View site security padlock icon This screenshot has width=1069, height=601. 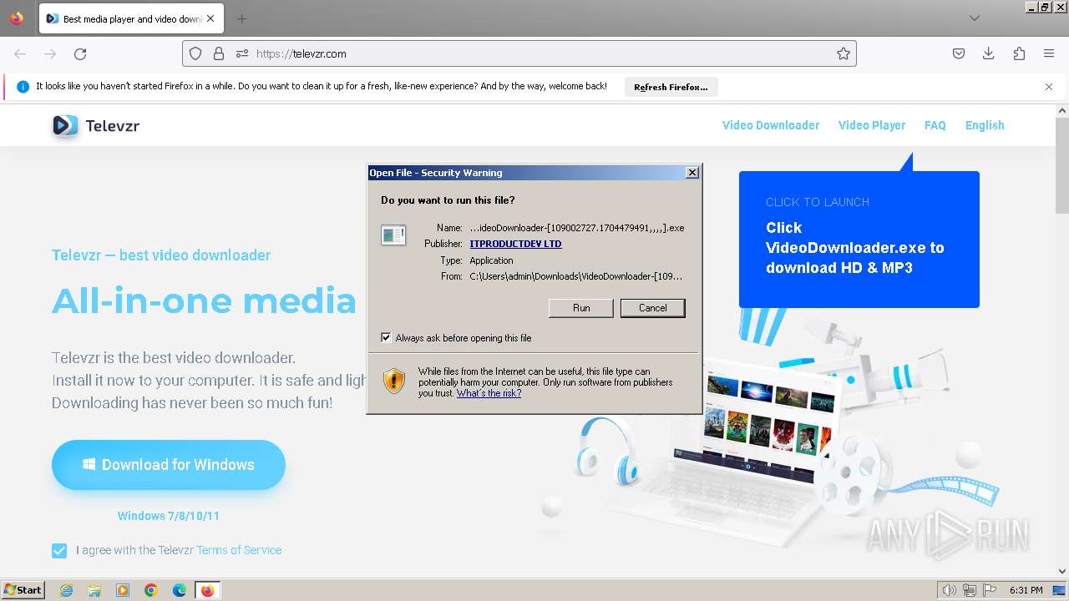[x=219, y=53]
